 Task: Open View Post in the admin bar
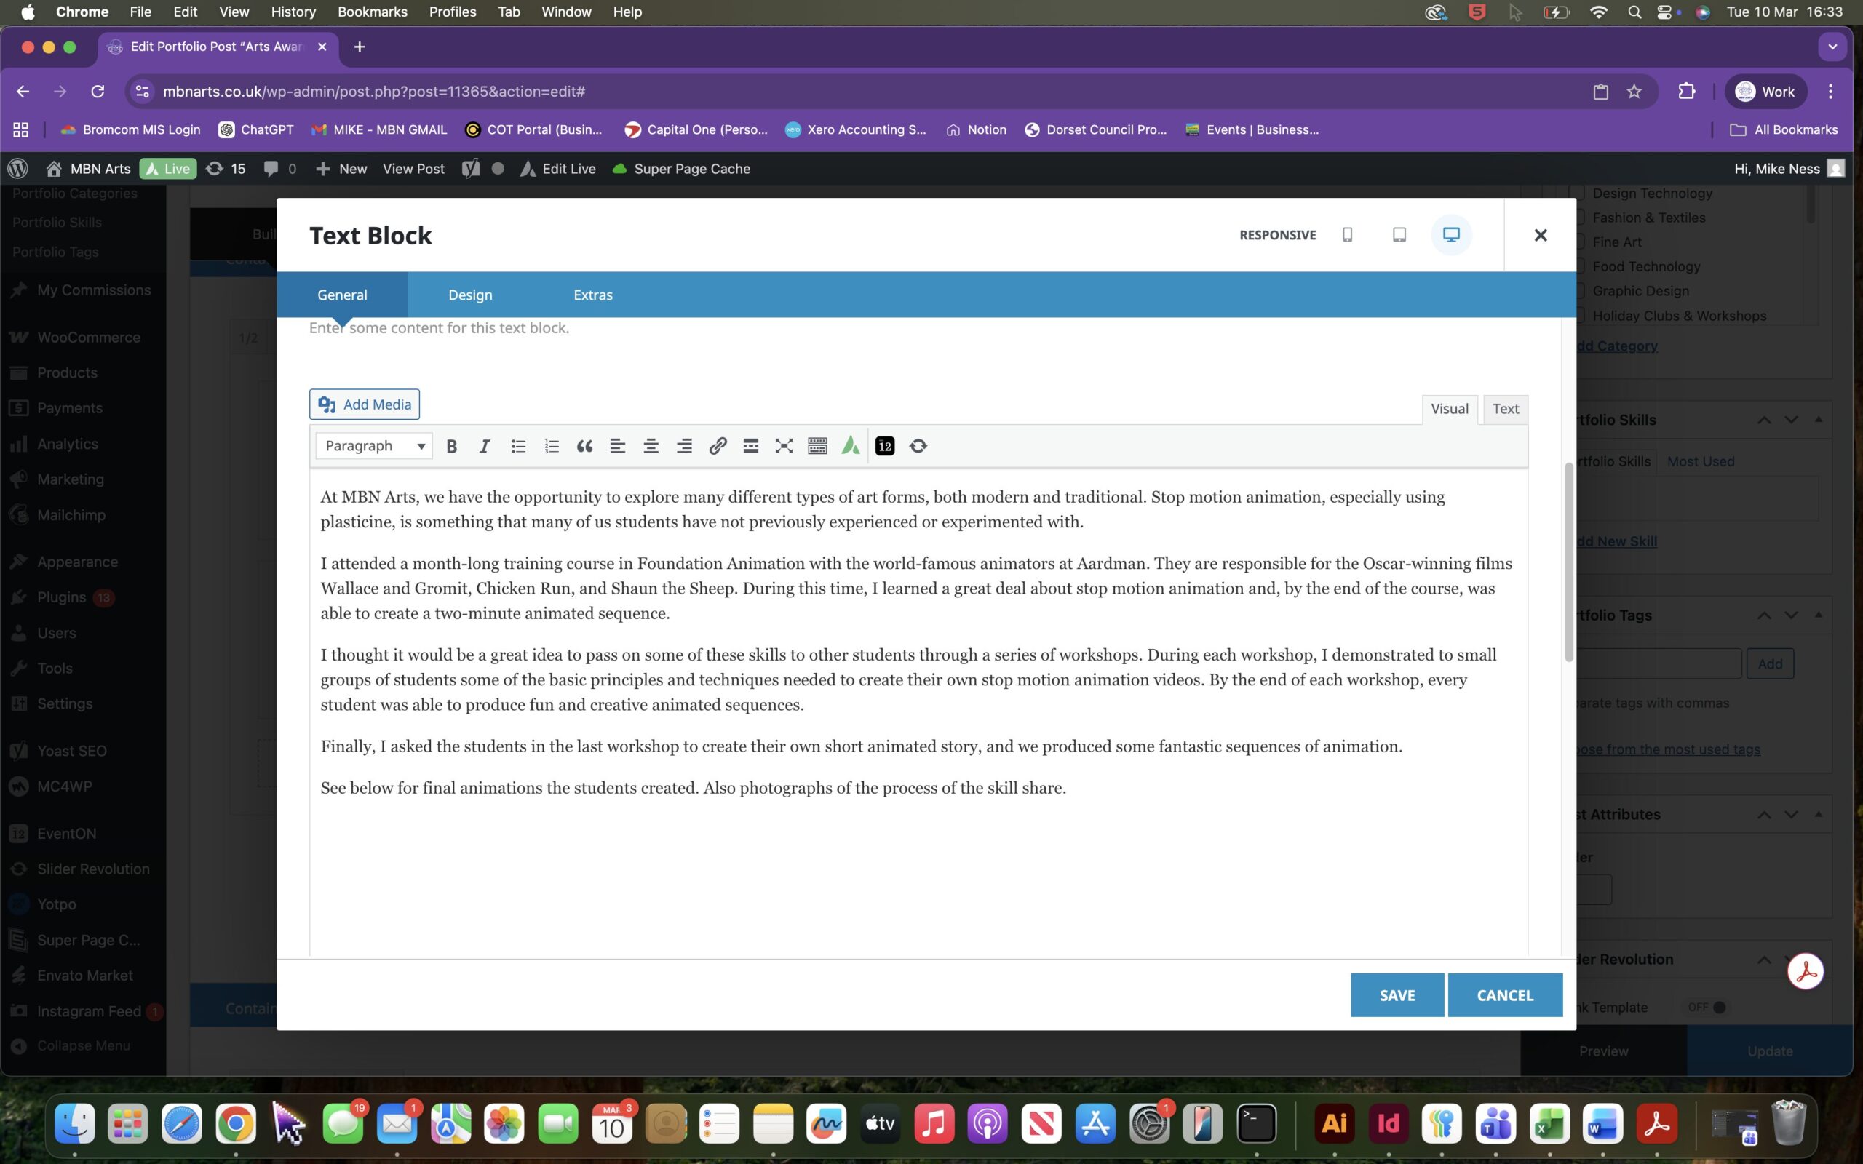[x=413, y=169]
